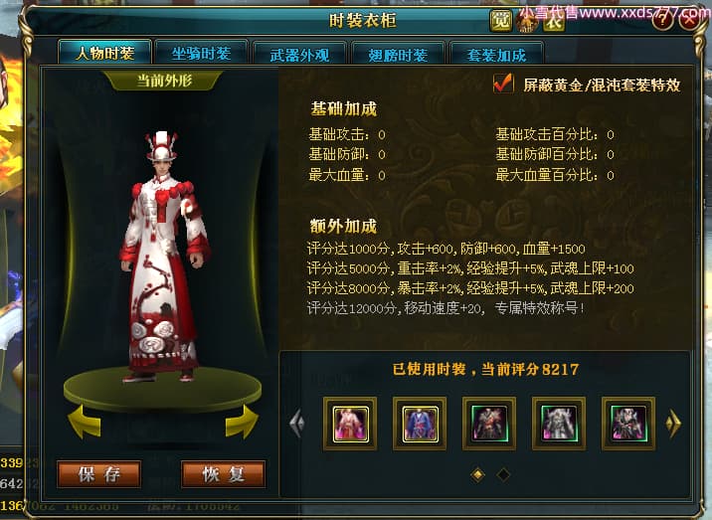Open the 坐骑时装 tab
This screenshot has height=520, width=712.
click(201, 54)
